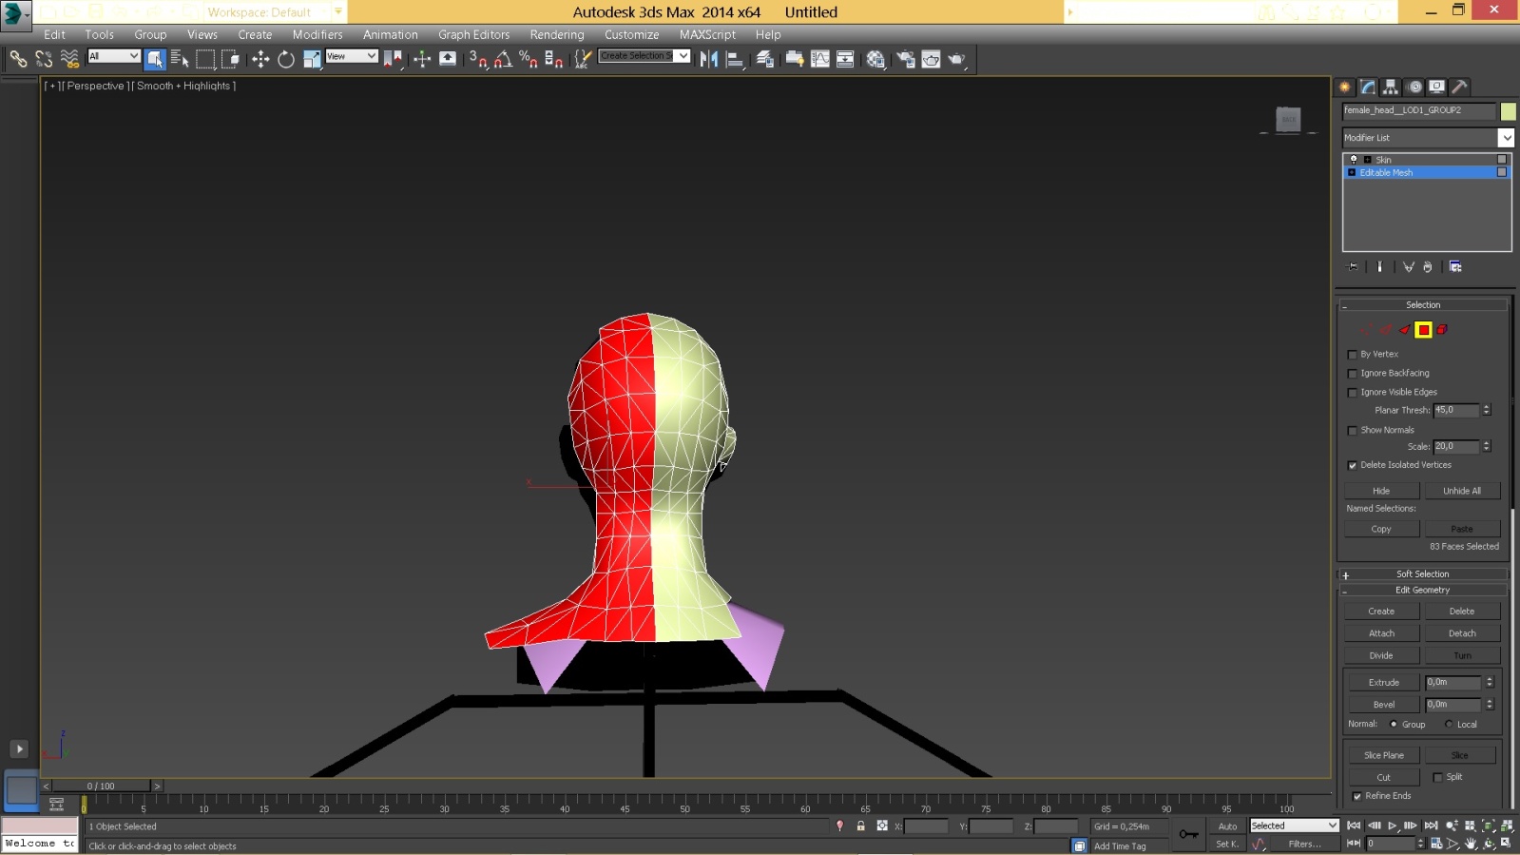Viewport: 1520px width, 855px height.
Task: Select Face sub-object level icon
Action: point(1404,330)
